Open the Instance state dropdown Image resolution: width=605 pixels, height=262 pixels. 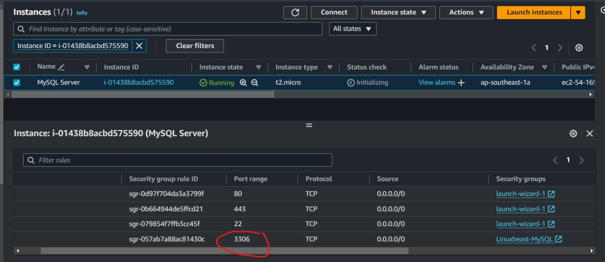tap(398, 12)
